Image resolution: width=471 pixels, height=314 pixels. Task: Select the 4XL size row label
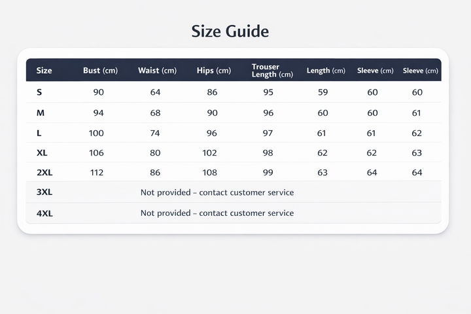tap(44, 214)
